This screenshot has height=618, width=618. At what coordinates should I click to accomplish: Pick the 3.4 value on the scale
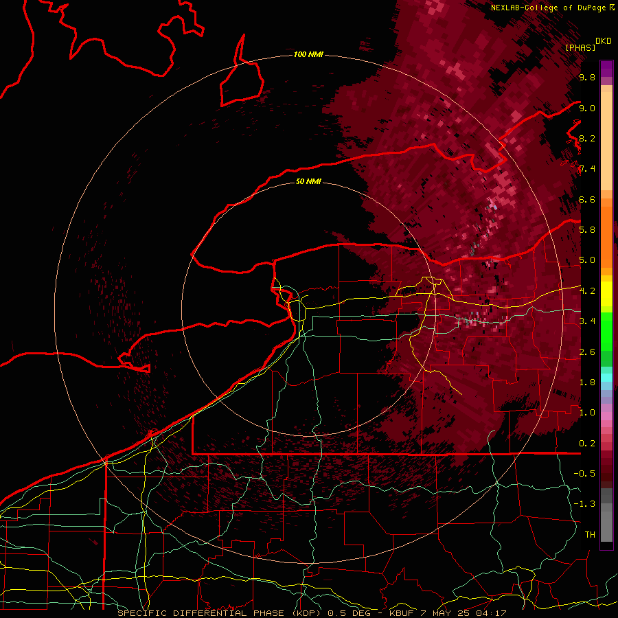click(587, 321)
